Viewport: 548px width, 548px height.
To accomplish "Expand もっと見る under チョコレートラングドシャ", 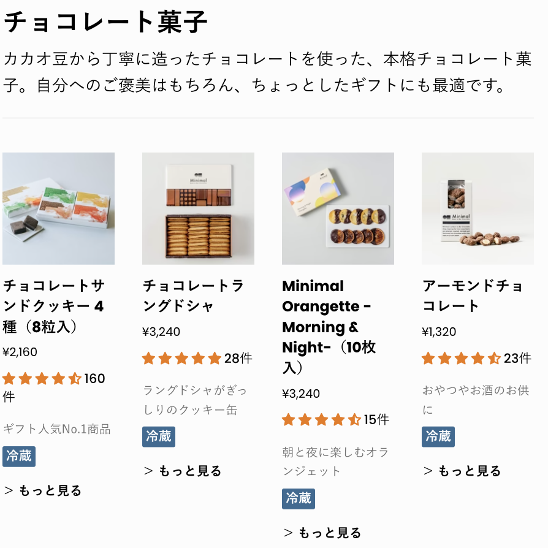I will pos(181,470).
